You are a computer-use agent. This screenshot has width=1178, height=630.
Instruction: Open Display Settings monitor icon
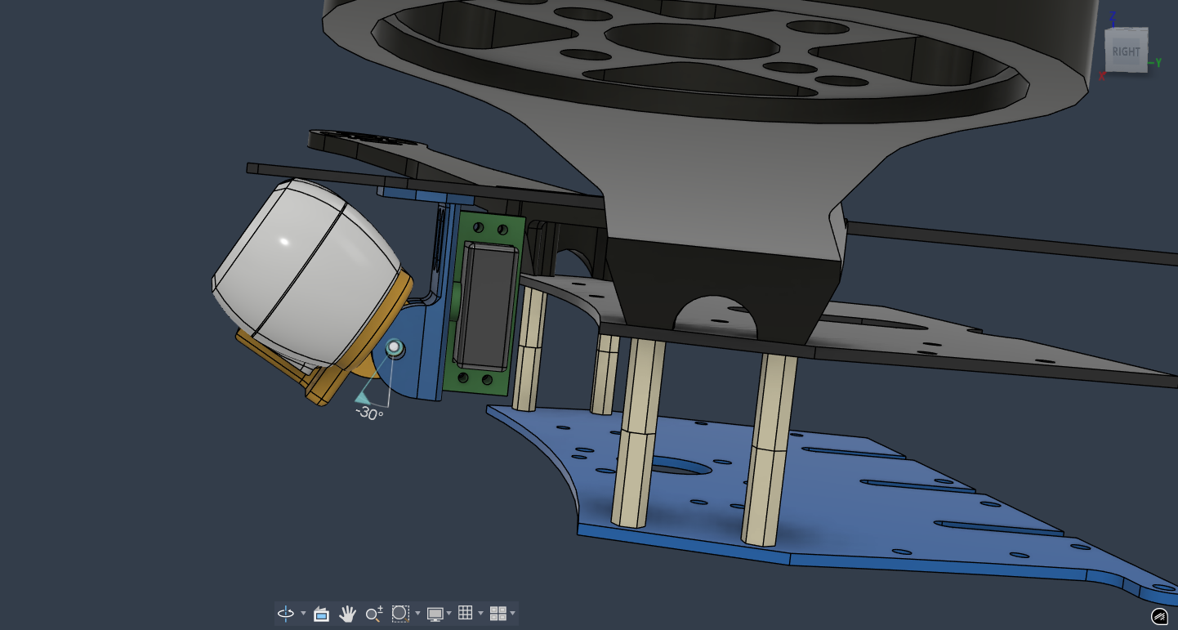[435, 614]
